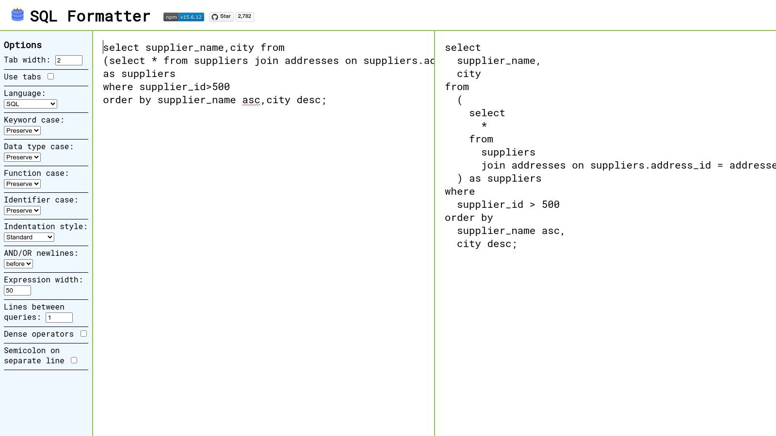Enable Semicolon on separate line
This screenshot has width=776, height=436.
[x=74, y=360]
